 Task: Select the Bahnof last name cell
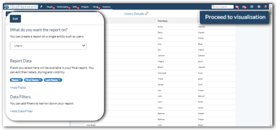pos(201,96)
